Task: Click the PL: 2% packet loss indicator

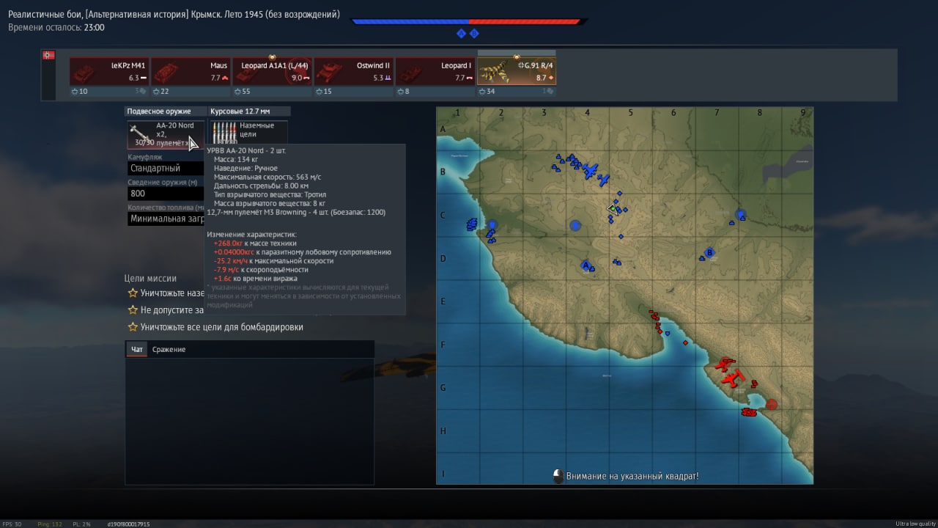Action: coord(81,524)
